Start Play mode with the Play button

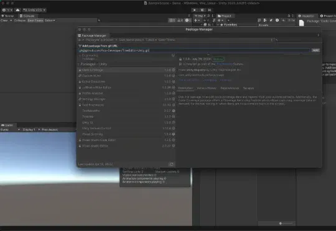[x=194, y=10]
